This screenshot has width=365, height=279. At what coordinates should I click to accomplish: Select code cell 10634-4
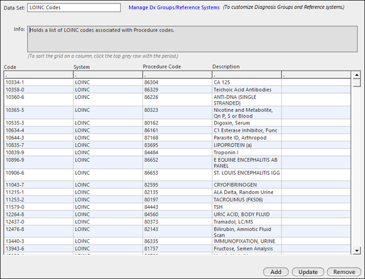(38, 130)
